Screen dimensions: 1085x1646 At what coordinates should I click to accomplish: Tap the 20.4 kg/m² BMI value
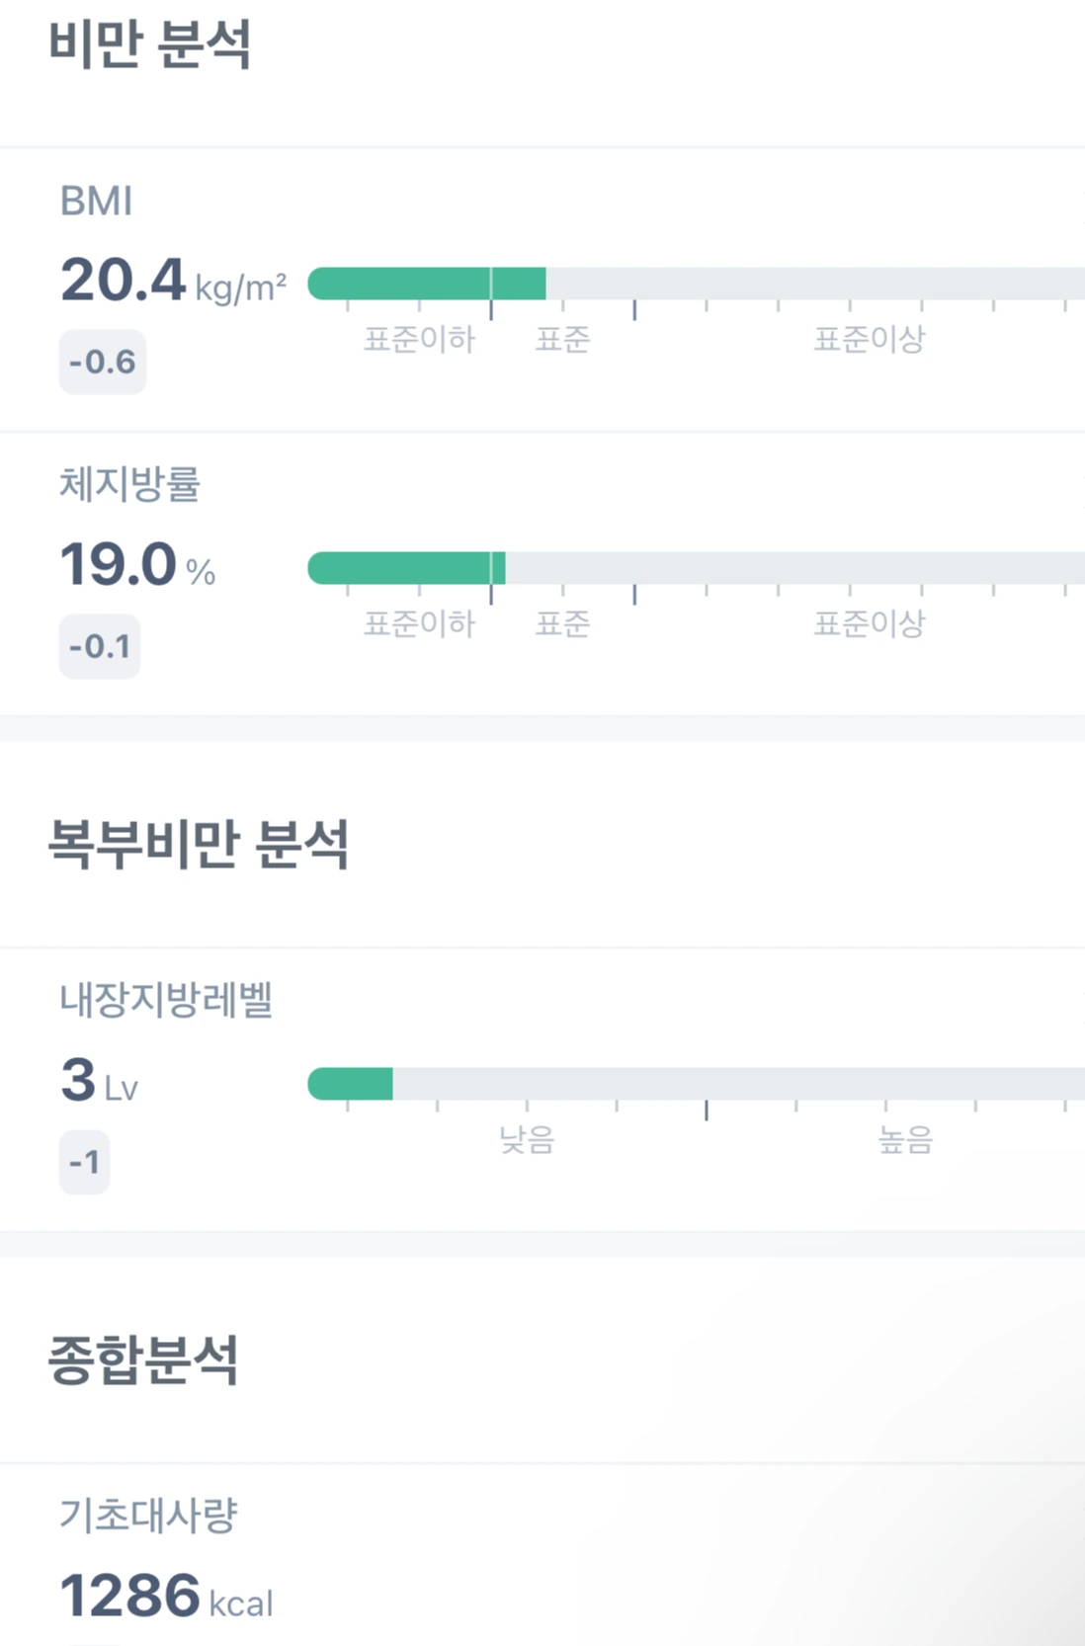[x=173, y=280]
